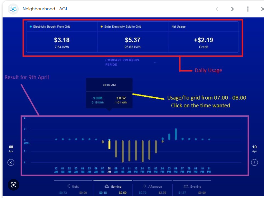Viewport: 264px width, 198px height.
Task: Select the sun icon for Afternoon usage
Action: coord(144,186)
